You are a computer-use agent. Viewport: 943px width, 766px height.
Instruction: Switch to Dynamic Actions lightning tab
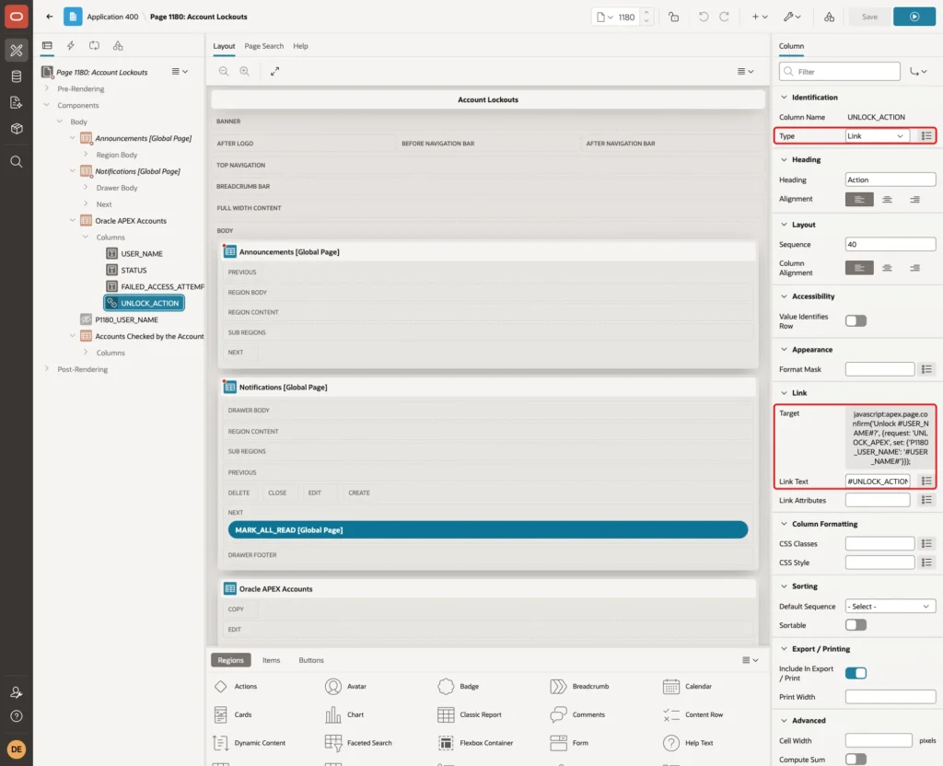click(70, 46)
